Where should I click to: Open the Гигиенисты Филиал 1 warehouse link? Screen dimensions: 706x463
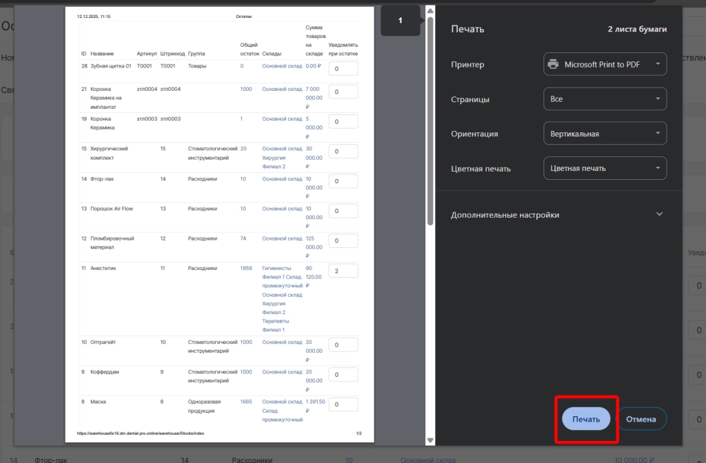[276, 268]
